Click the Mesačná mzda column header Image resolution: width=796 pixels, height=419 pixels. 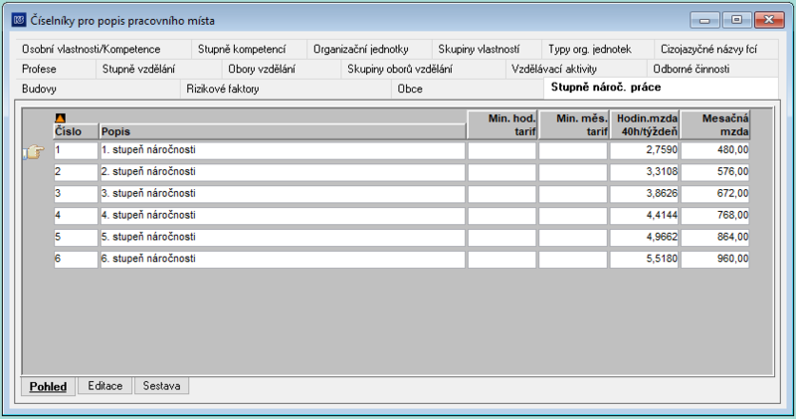coord(715,125)
